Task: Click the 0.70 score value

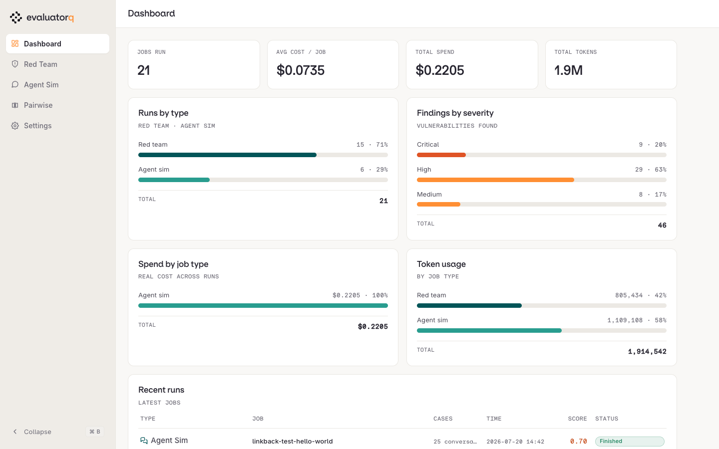Action: (579, 441)
